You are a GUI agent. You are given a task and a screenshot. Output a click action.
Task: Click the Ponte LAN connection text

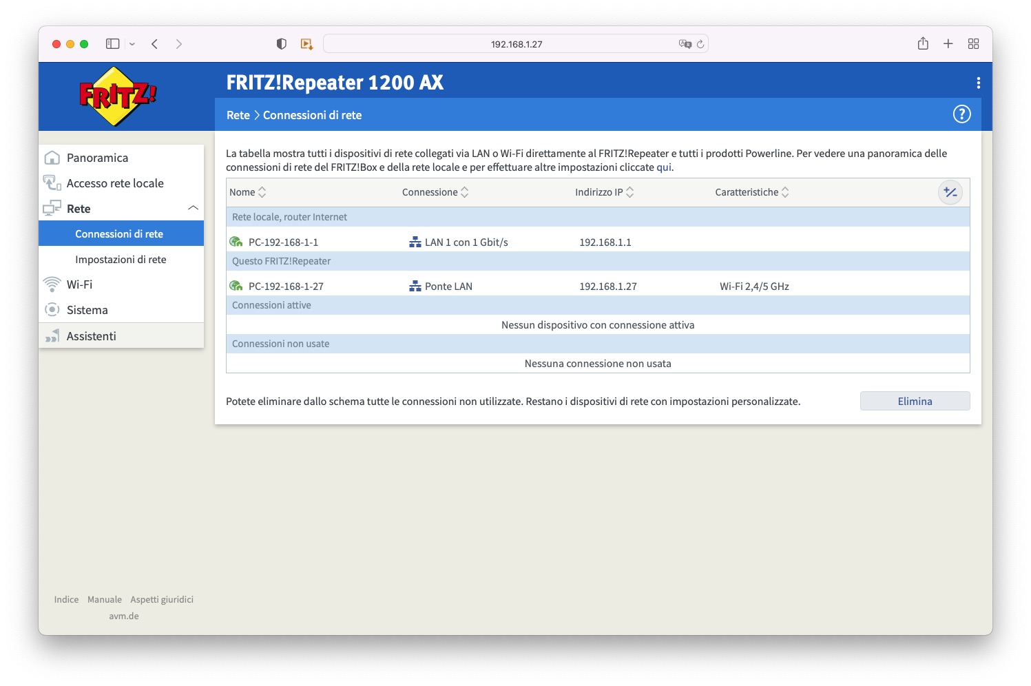click(448, 287)
